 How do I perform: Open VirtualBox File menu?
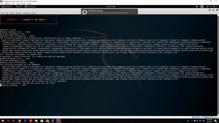pyautogui.click(x=2, y=4)
